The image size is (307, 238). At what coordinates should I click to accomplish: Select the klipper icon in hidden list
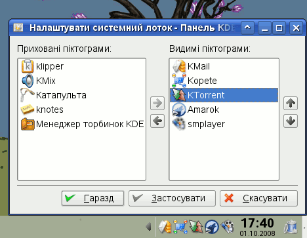coord(28,66)
